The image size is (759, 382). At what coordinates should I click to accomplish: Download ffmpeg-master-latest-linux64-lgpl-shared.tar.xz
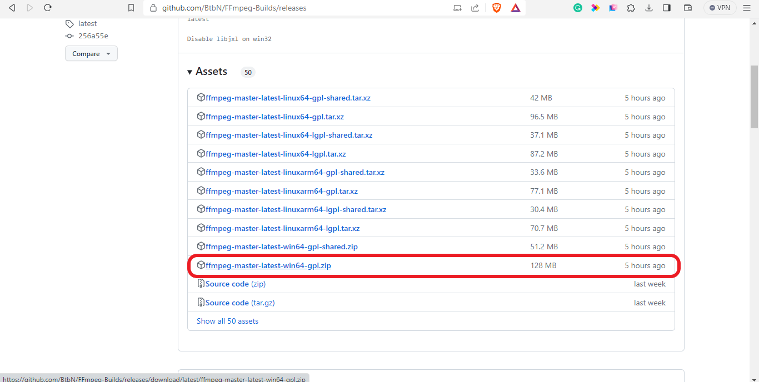pos(289,135)
